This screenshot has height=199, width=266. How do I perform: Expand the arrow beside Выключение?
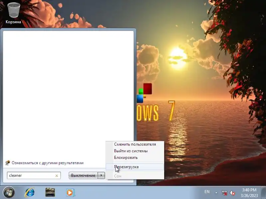pos(101,175)
